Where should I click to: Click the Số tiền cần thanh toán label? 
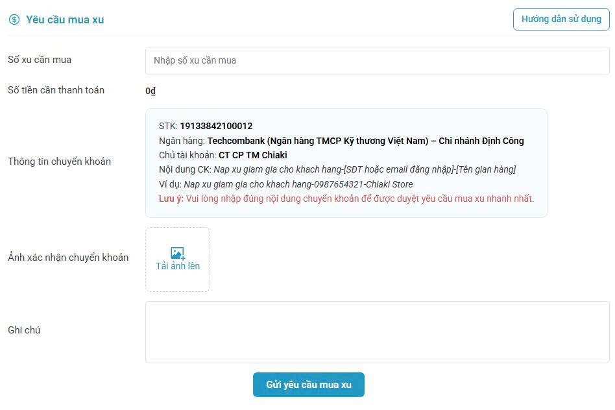[x=56, y=90]
